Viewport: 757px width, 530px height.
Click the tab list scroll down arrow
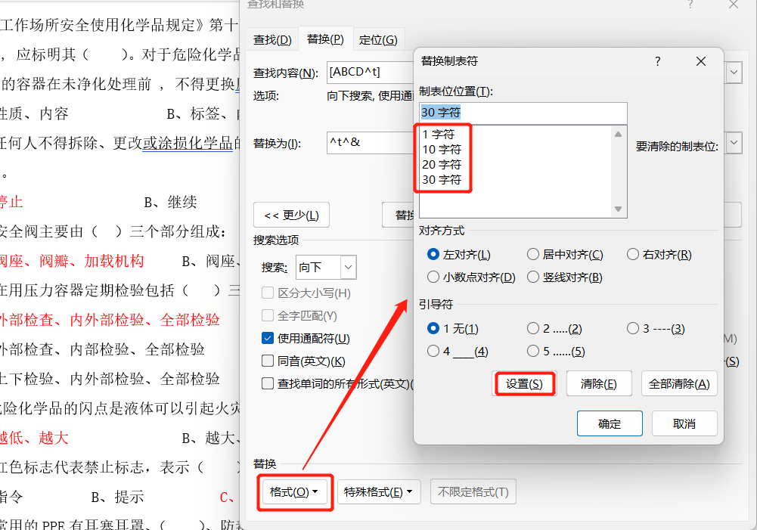click(x=618, y=209)
